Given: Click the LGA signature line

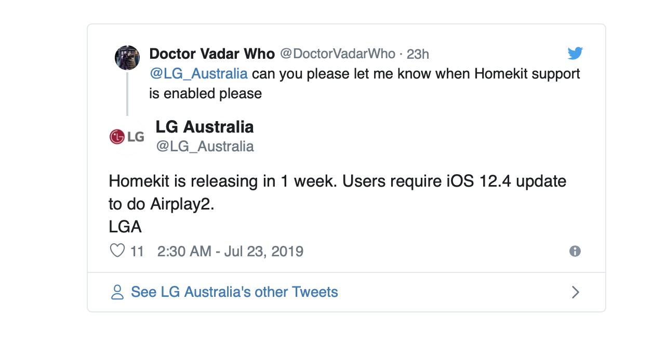Looking at the screenshot, I should point(125,227).
